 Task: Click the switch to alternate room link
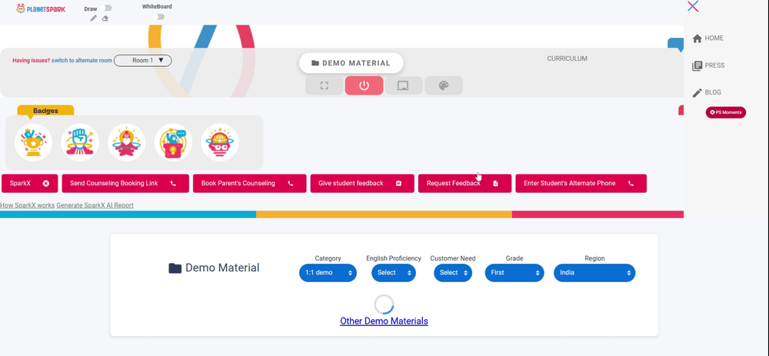point(82,60)
